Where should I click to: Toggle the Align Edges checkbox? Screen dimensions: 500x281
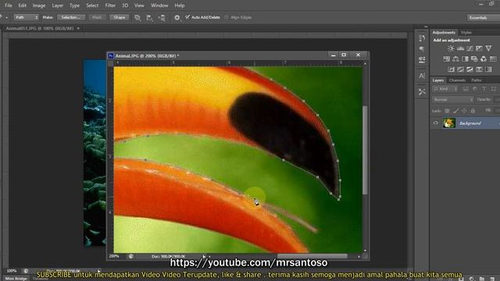[227, 17]
